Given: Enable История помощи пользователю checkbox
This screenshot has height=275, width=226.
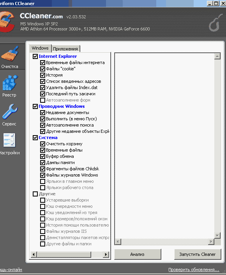Looking at the screenshot, I should (x=42, y=225).
